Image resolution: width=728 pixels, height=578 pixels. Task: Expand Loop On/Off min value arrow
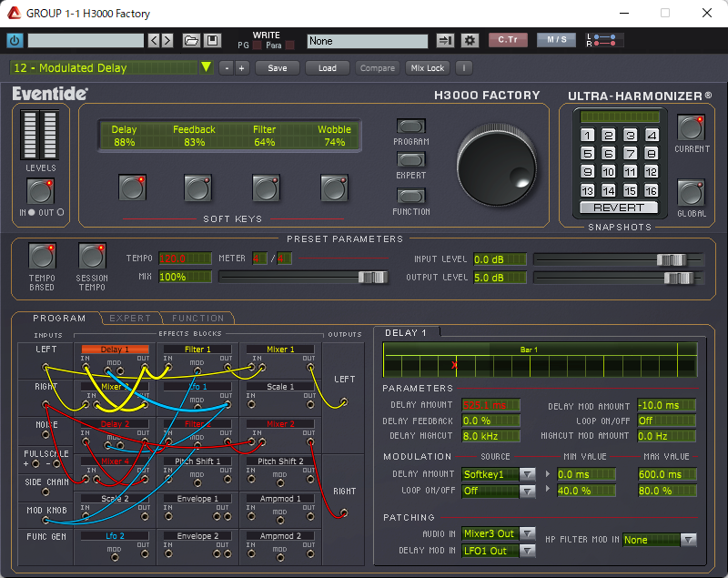548,489
